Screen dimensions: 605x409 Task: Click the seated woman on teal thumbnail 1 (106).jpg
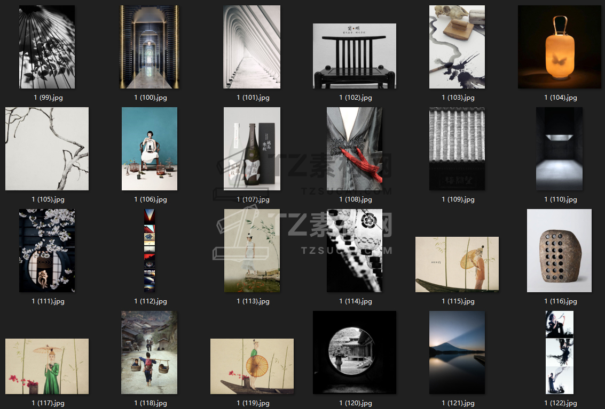pyautogui.click(x=150, y=149)
